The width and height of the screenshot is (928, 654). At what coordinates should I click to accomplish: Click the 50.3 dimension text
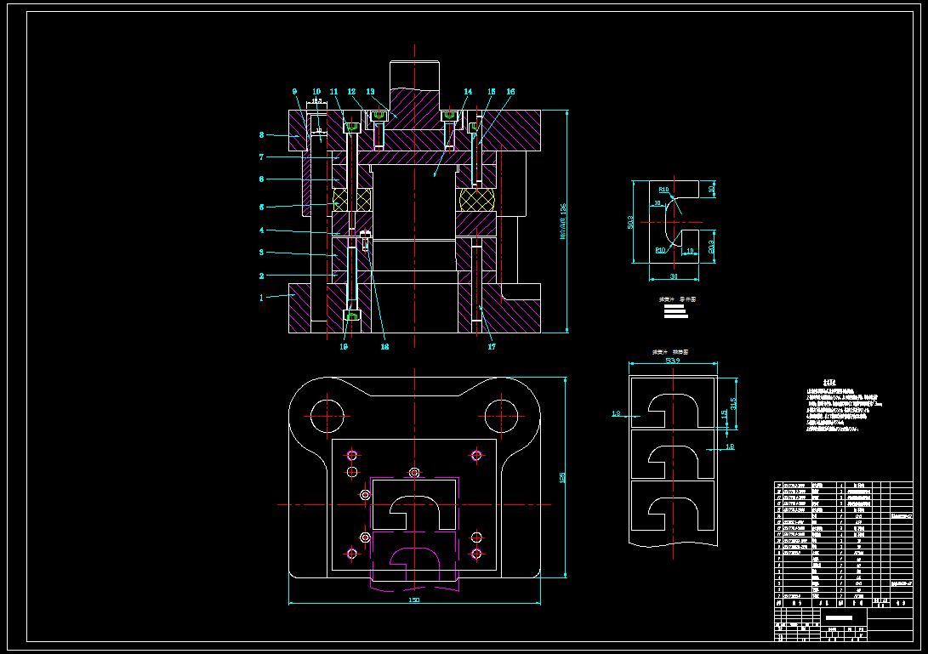pyautogui.click(x=630, y=222)
